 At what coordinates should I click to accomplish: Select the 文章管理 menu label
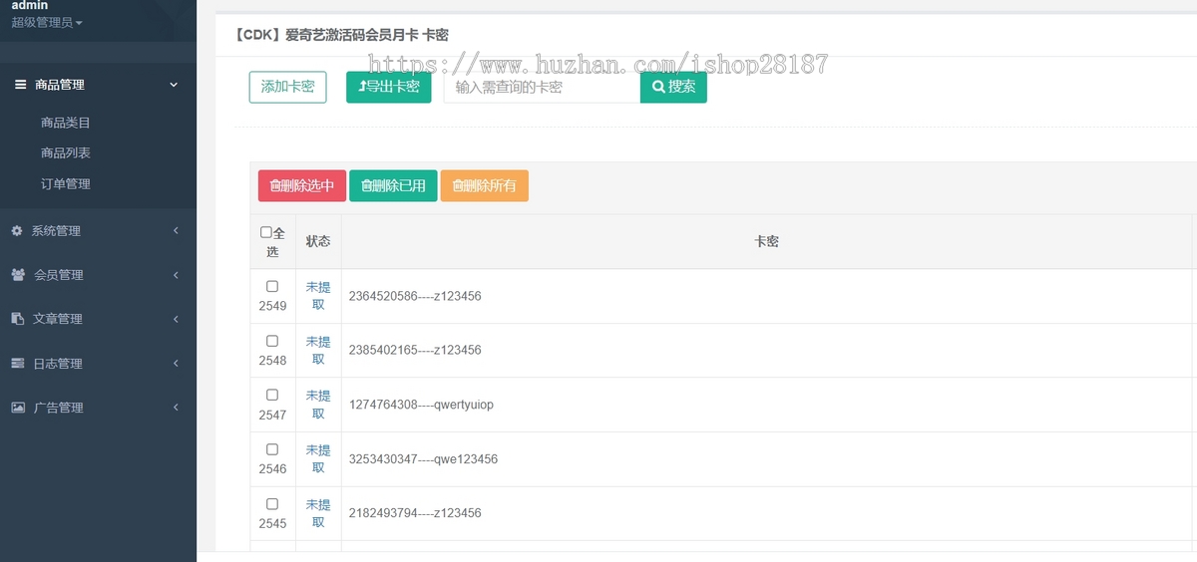click(58, 319)
